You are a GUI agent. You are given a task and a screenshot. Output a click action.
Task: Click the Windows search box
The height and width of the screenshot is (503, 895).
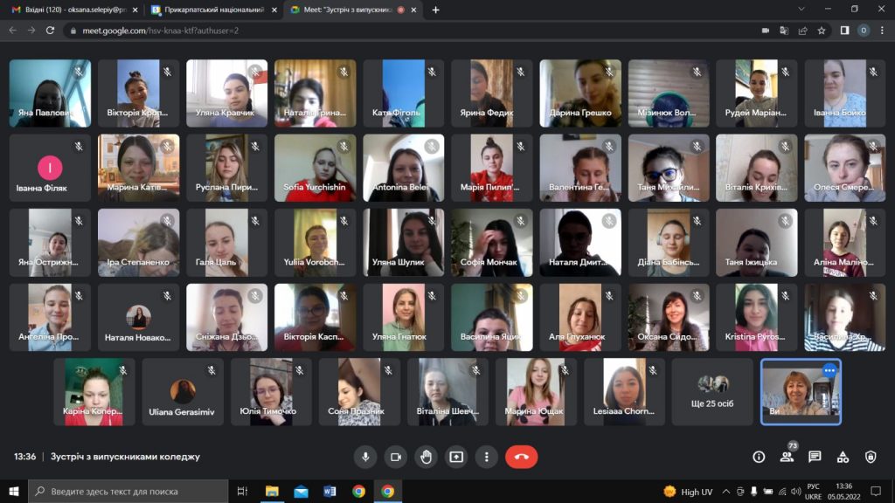click(128, 492)
